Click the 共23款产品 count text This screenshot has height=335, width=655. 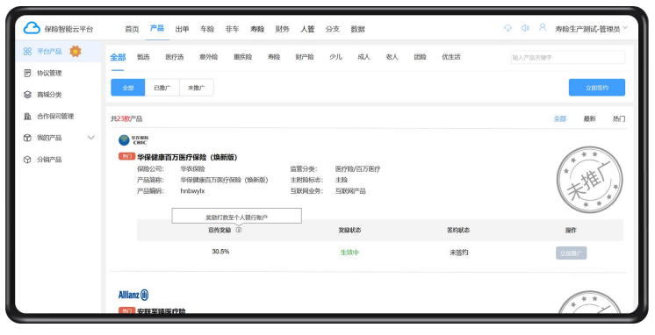[126, 119]
